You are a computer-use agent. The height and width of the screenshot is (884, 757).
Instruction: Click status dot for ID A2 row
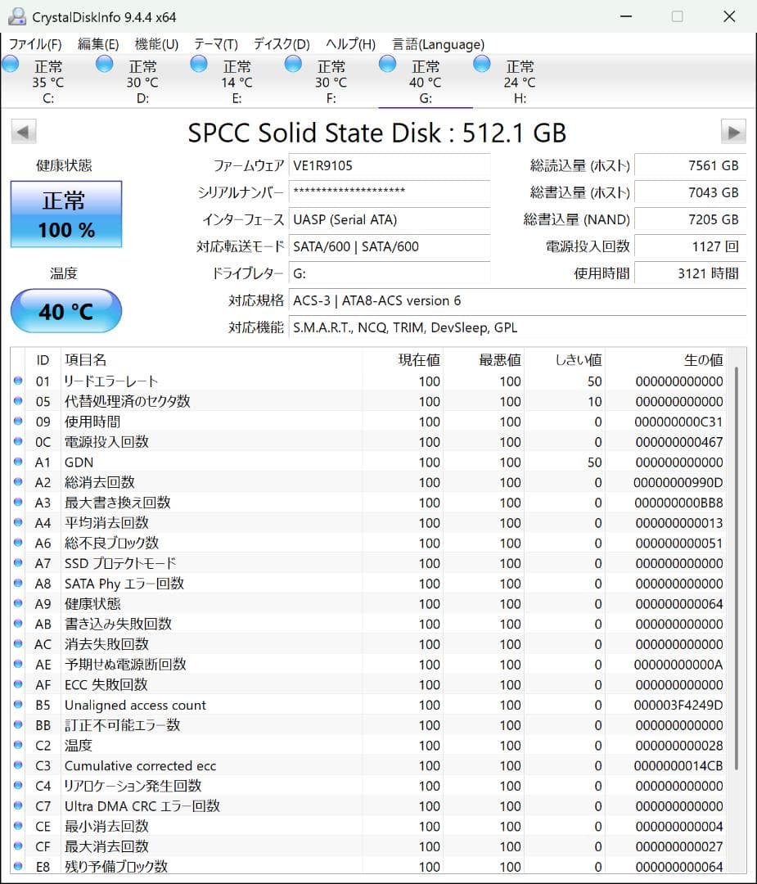18,482
